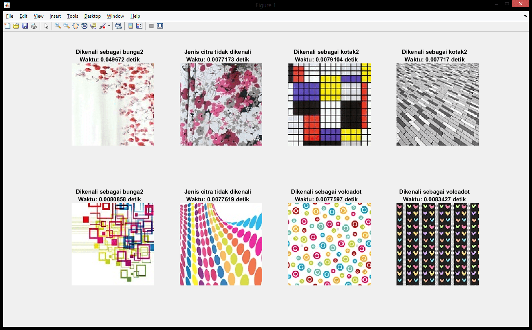Expand the brush color dropdown arrow

(109, 26)
